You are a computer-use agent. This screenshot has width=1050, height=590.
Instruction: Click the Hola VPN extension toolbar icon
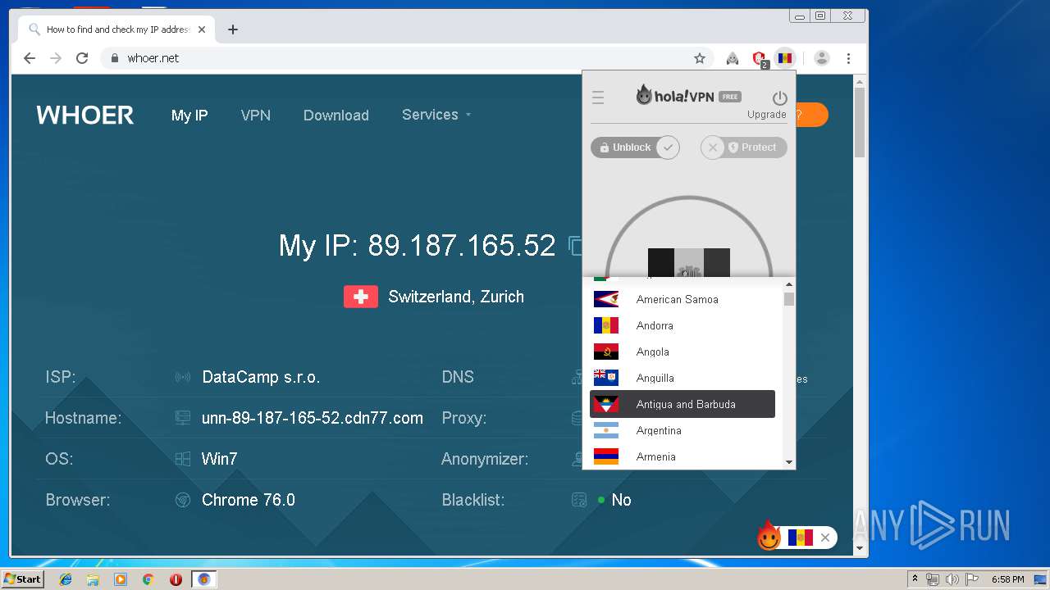[785, 58]
